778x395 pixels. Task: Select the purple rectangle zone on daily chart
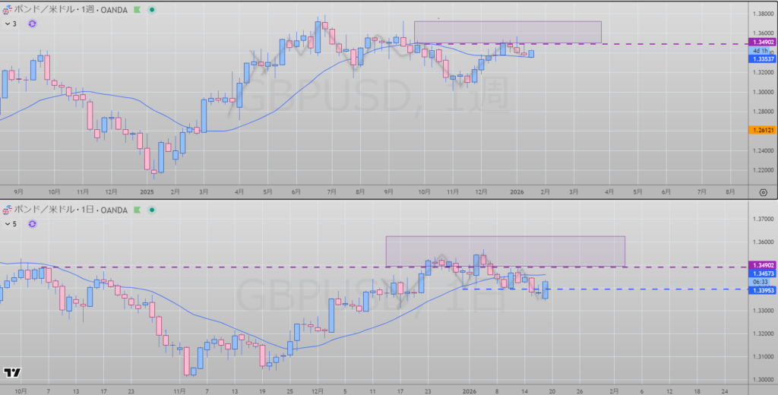tap(505, 251)
